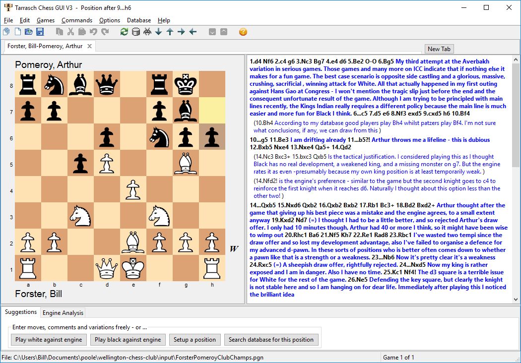Image resolution: width=521 pixels, height=363 pixels.
Task: Click Search database for this position
Action: [271, 339]
